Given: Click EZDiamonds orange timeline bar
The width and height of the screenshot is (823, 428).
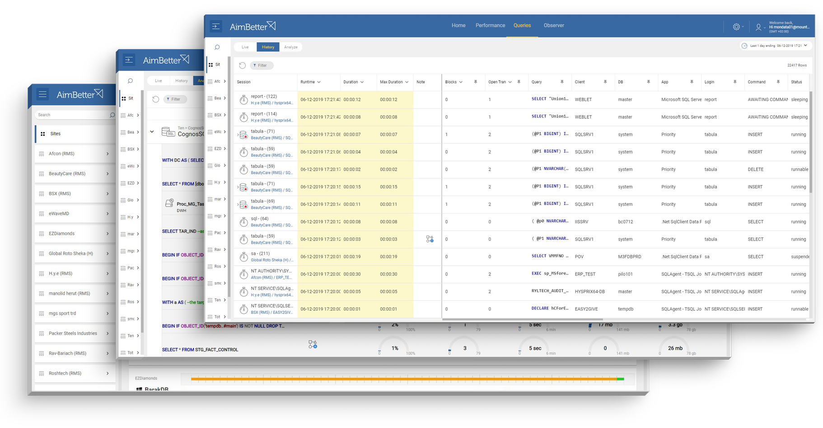Looking at the screenshot, I should coord(404,379).
